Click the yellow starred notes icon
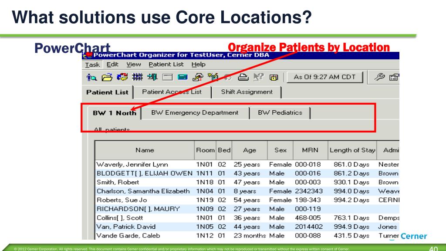The width and height of the screenshot is (446, 251). pyautogui.click(x=213, y=77)
